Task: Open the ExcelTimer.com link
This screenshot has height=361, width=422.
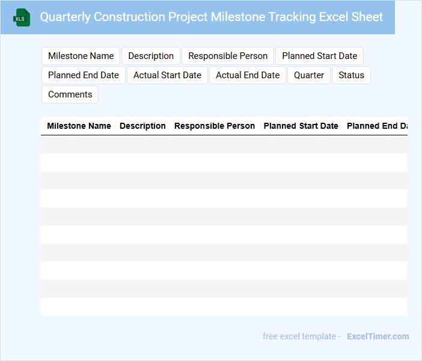Action: [378, 336]
